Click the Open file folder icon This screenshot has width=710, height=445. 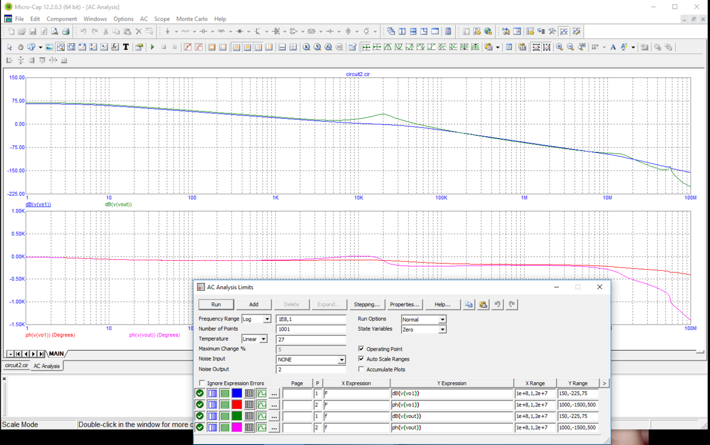point(22,32)
